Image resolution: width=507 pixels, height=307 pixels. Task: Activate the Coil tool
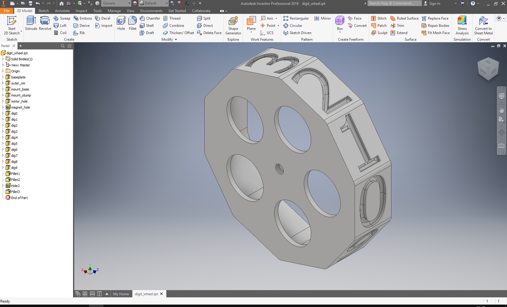tap(60, 33)
